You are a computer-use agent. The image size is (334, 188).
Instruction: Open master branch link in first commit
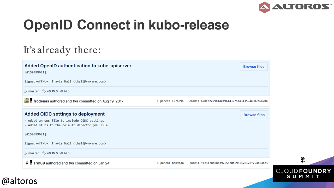click(x=33, y=91)
